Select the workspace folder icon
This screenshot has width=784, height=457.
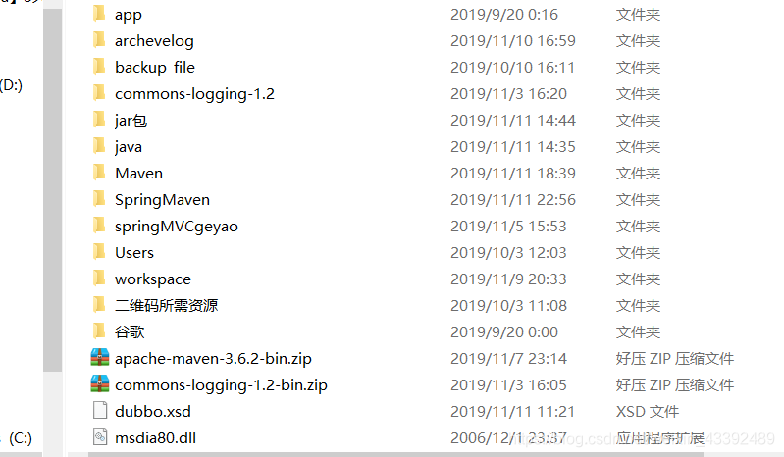(x=99, y=279)
